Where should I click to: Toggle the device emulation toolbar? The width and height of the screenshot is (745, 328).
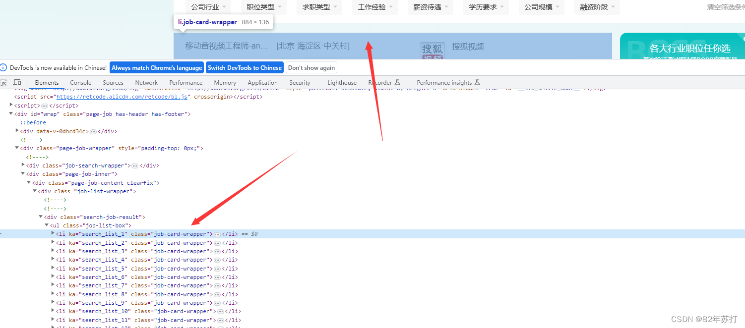17,82
